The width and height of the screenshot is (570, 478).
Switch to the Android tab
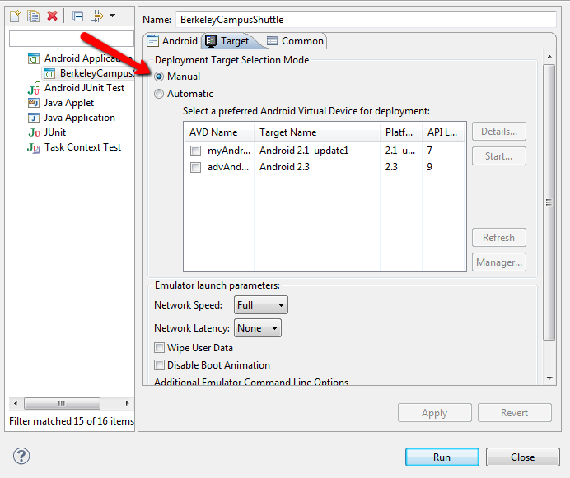(172, 41)
